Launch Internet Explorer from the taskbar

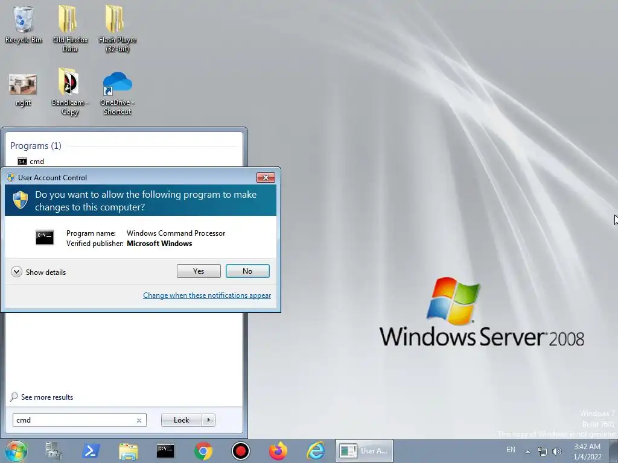tap(316, 451)
